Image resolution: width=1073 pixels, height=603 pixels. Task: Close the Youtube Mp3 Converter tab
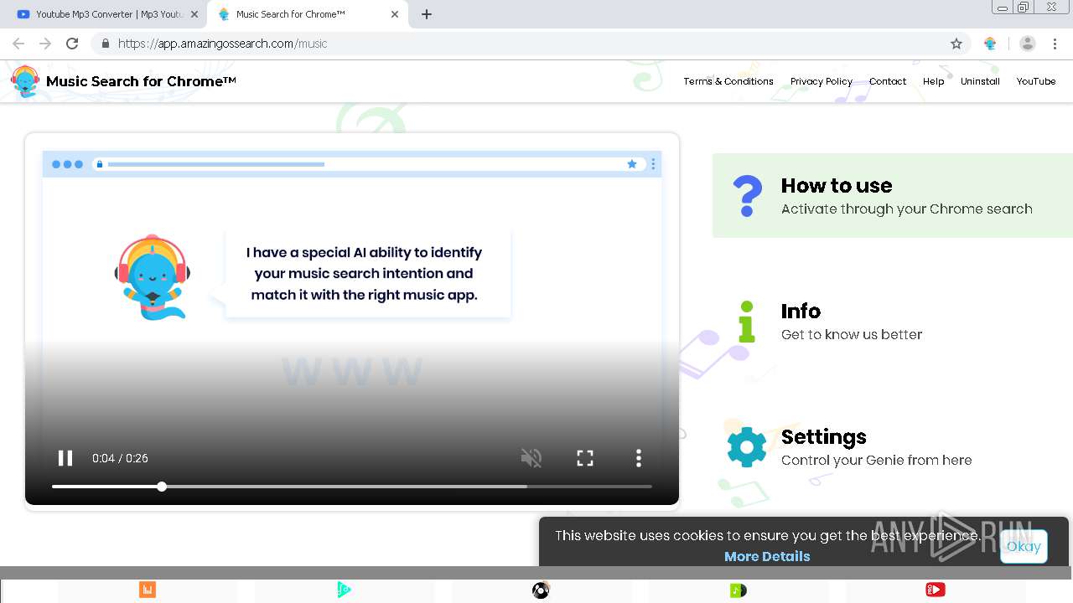click(194, 14)
